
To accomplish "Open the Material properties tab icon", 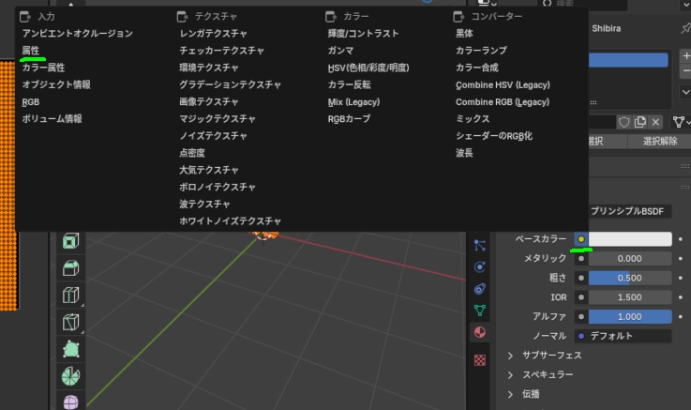I will (479, 332).
